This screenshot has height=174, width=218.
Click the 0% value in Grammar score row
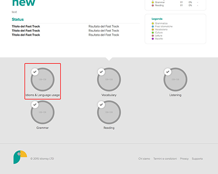click(x=190, y=2)
